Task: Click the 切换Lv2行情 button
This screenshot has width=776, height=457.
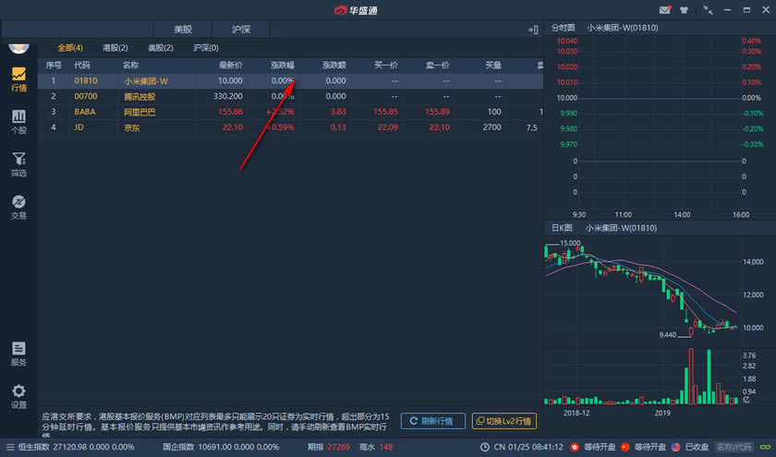Action: (x=504, y=421)
